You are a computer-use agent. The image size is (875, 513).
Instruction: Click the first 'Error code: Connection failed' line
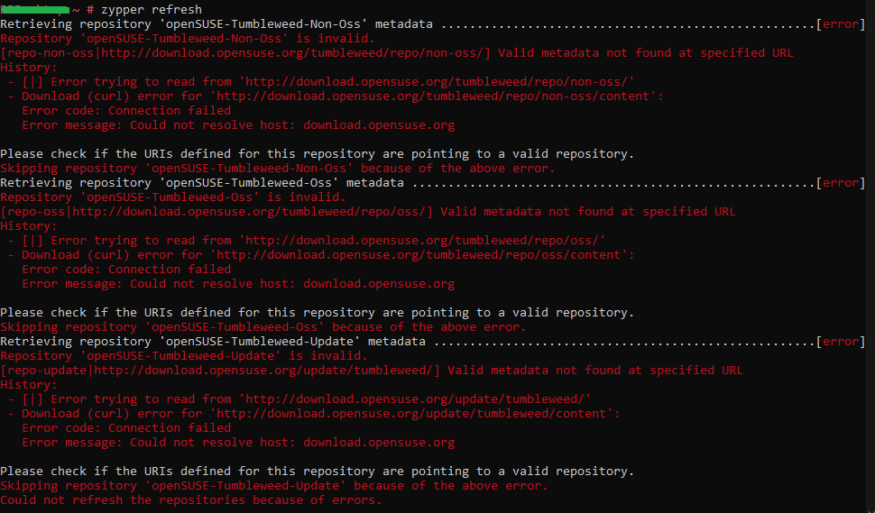point(126,110)
